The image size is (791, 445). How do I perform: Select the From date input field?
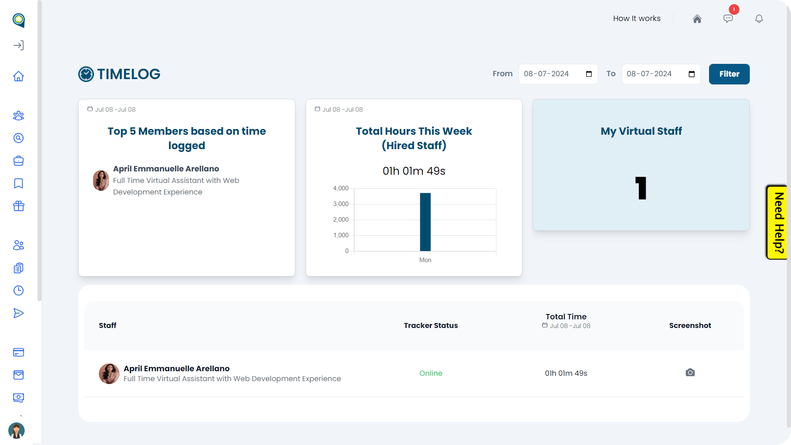pyautogui.click(x=558, y=74)
